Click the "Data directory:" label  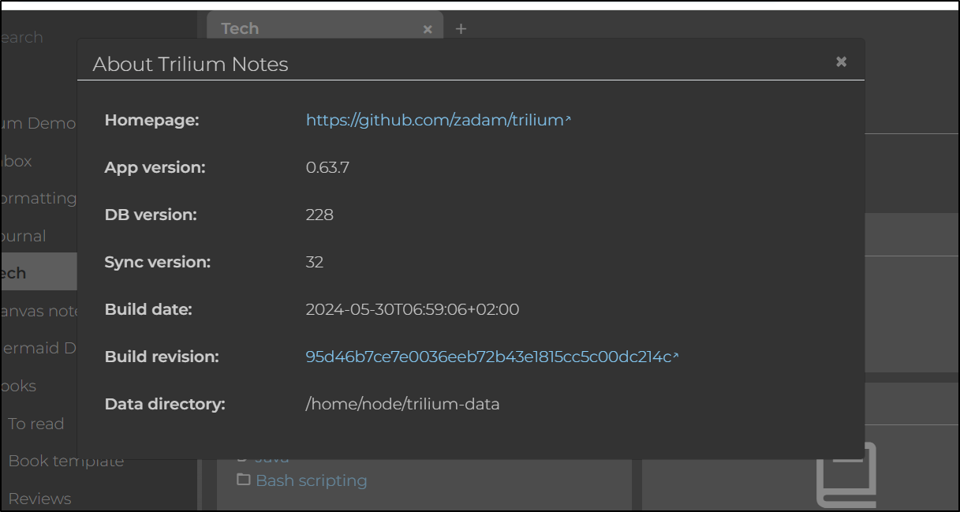(165, 404)
